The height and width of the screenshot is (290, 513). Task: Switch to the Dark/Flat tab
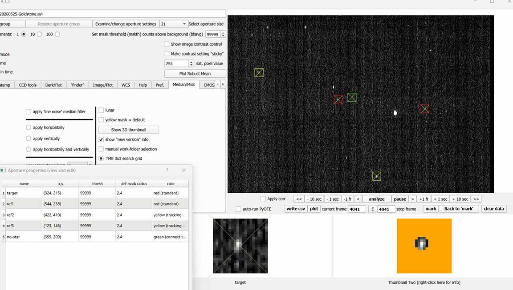point(53,85)
